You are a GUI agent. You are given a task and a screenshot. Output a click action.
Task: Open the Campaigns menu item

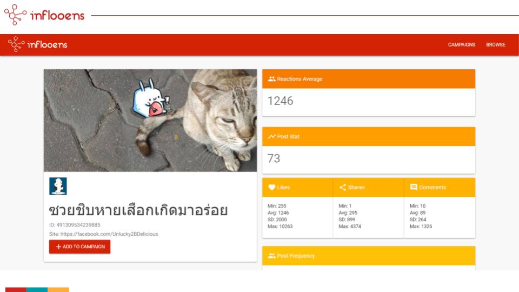[461, 45]
